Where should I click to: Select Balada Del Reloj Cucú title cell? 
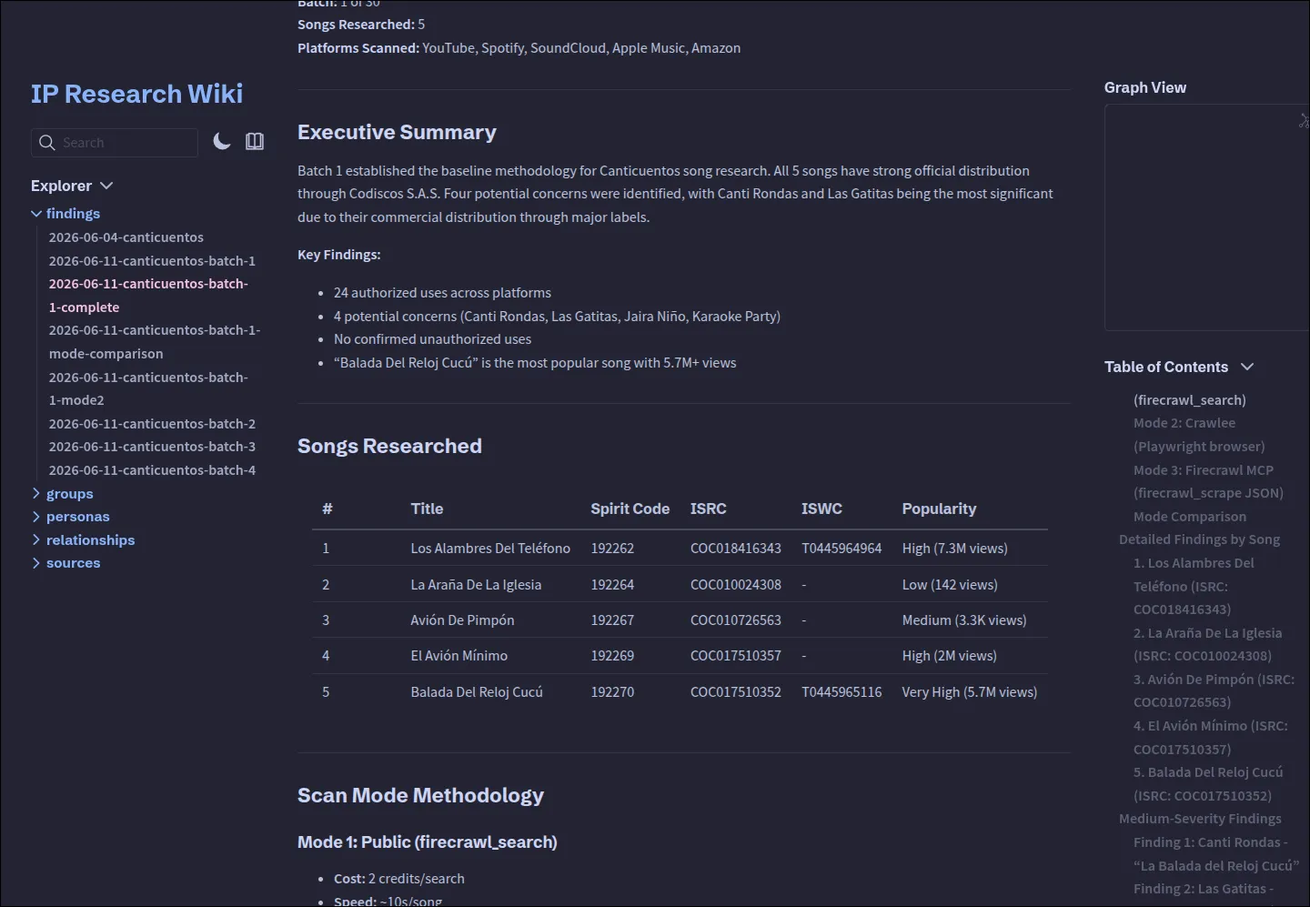tap(477, 692)
